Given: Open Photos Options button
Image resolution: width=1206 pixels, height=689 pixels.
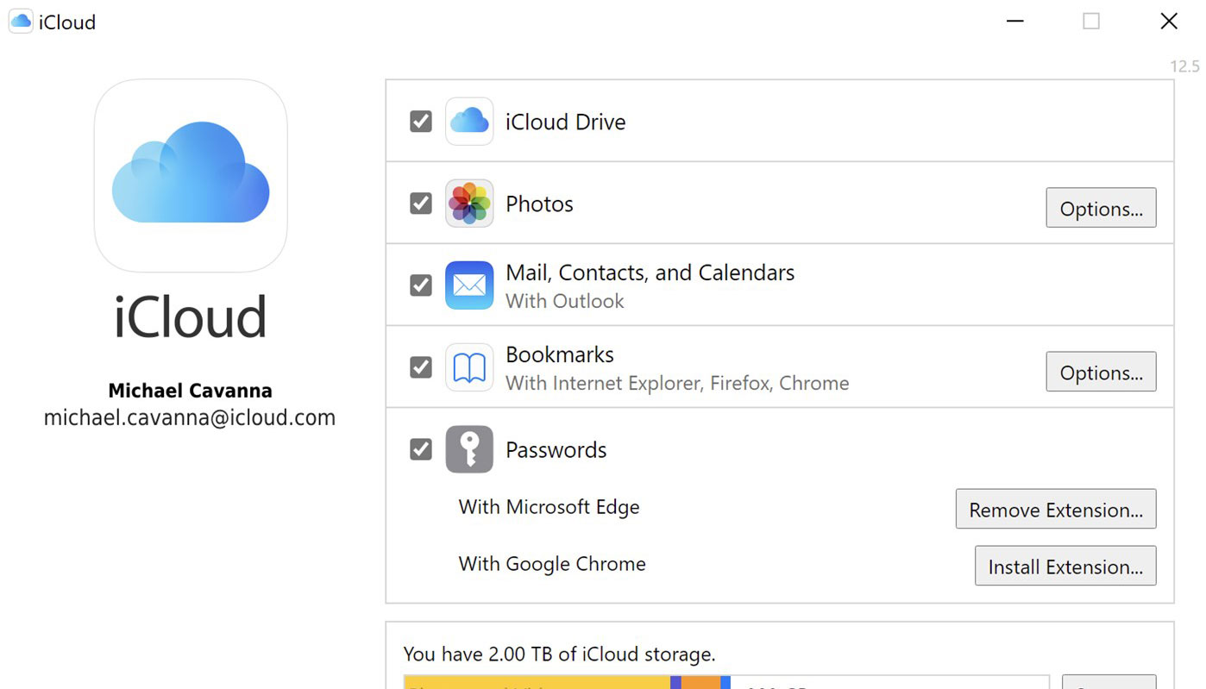Looking at the screenshot, I should [x=1101, y=208].
